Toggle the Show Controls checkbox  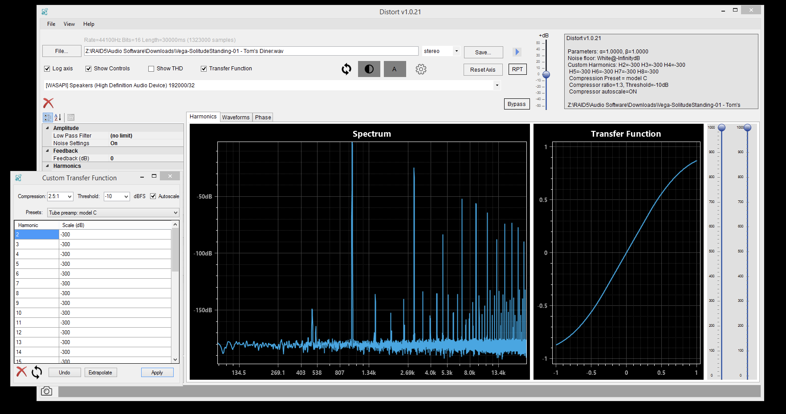tap(89, 69)
